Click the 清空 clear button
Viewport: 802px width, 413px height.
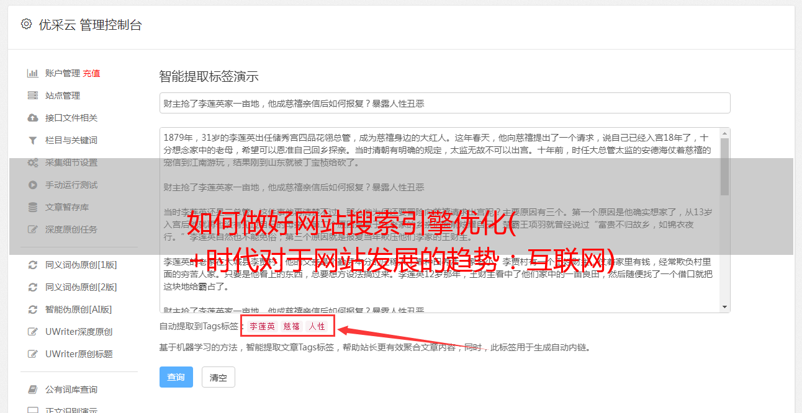point(219,377)
